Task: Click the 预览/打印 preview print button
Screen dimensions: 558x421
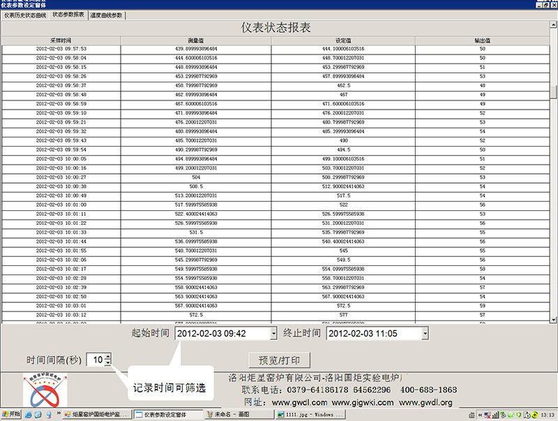Action: click(x=279, y=360)
